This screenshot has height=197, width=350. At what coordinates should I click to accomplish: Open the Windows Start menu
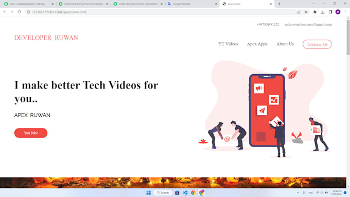[x=148, y=192]
